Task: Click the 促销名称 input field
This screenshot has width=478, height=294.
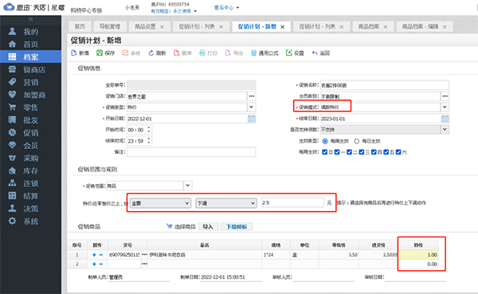Action: (x=385, y=85)
